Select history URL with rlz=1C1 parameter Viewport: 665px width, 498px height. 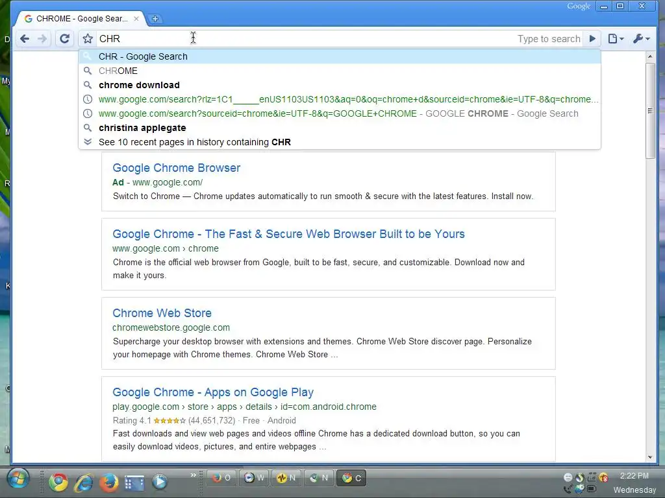[340, 99]
